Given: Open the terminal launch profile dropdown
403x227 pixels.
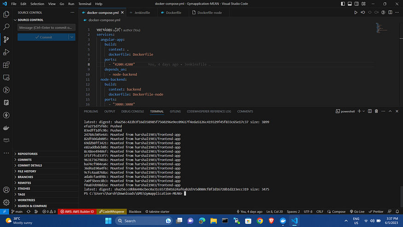Looking at the screenshot, I should (363, 111).
